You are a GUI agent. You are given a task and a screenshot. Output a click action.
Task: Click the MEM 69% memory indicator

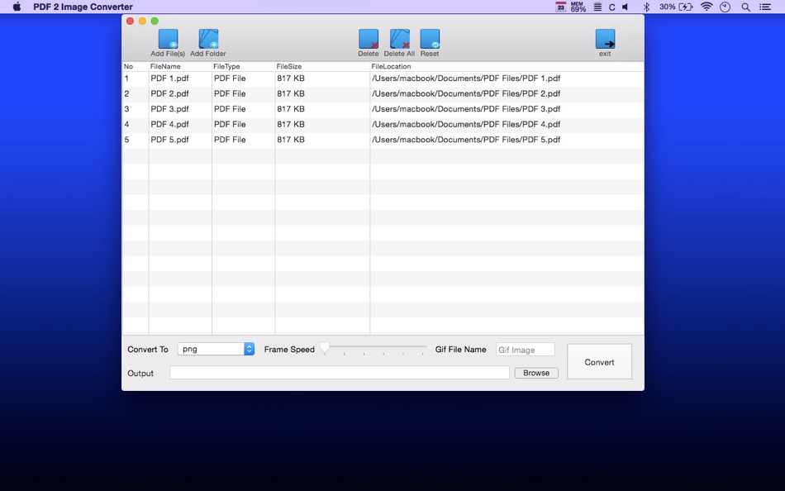tap(578, 7)
